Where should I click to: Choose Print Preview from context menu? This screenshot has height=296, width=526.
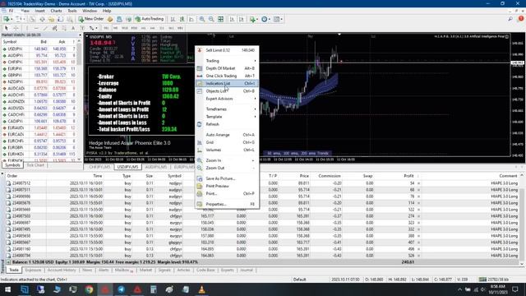227,186
